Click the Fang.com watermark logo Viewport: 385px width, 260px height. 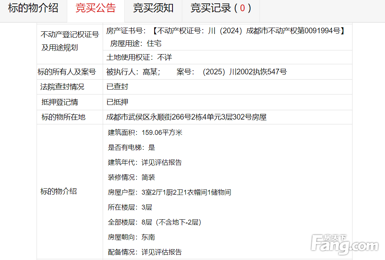(x=344, y=244)
